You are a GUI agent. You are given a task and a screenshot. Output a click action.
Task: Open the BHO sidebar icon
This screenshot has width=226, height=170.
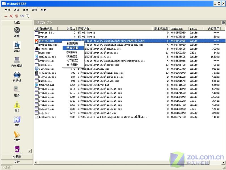17,120
